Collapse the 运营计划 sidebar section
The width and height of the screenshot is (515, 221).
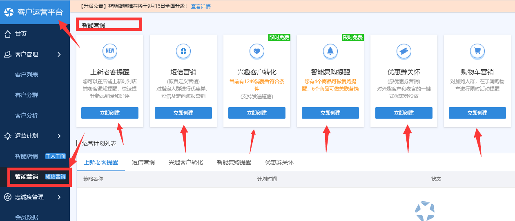click(59, 136)
